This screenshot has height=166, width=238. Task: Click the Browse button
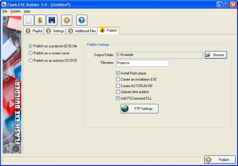pyautogui.click(x=216, y=55)
